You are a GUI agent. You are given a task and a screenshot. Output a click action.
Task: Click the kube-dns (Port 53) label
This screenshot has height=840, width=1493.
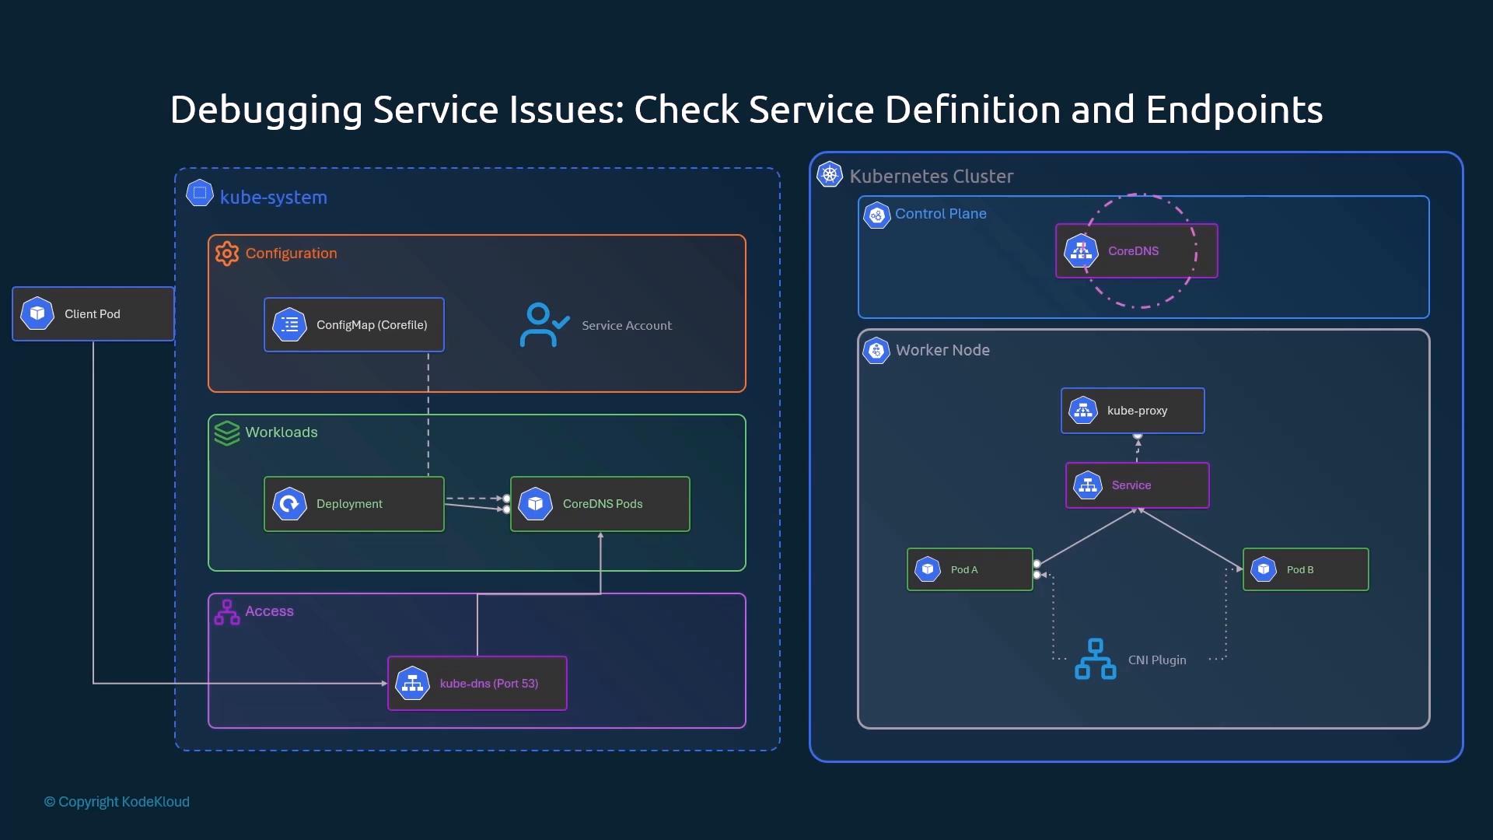tap(489, 684)
